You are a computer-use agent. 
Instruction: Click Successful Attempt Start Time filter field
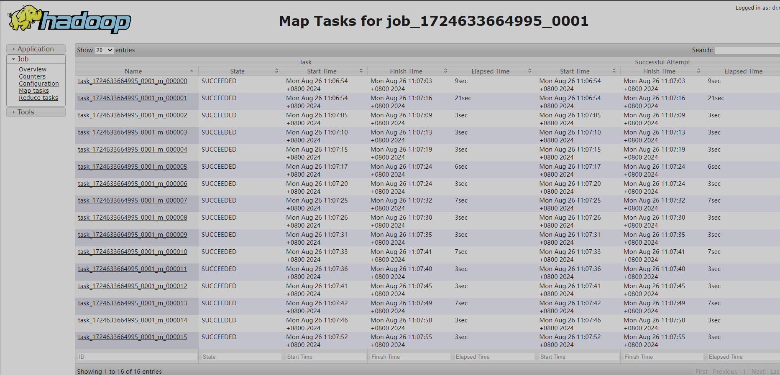tap(579, 357)
